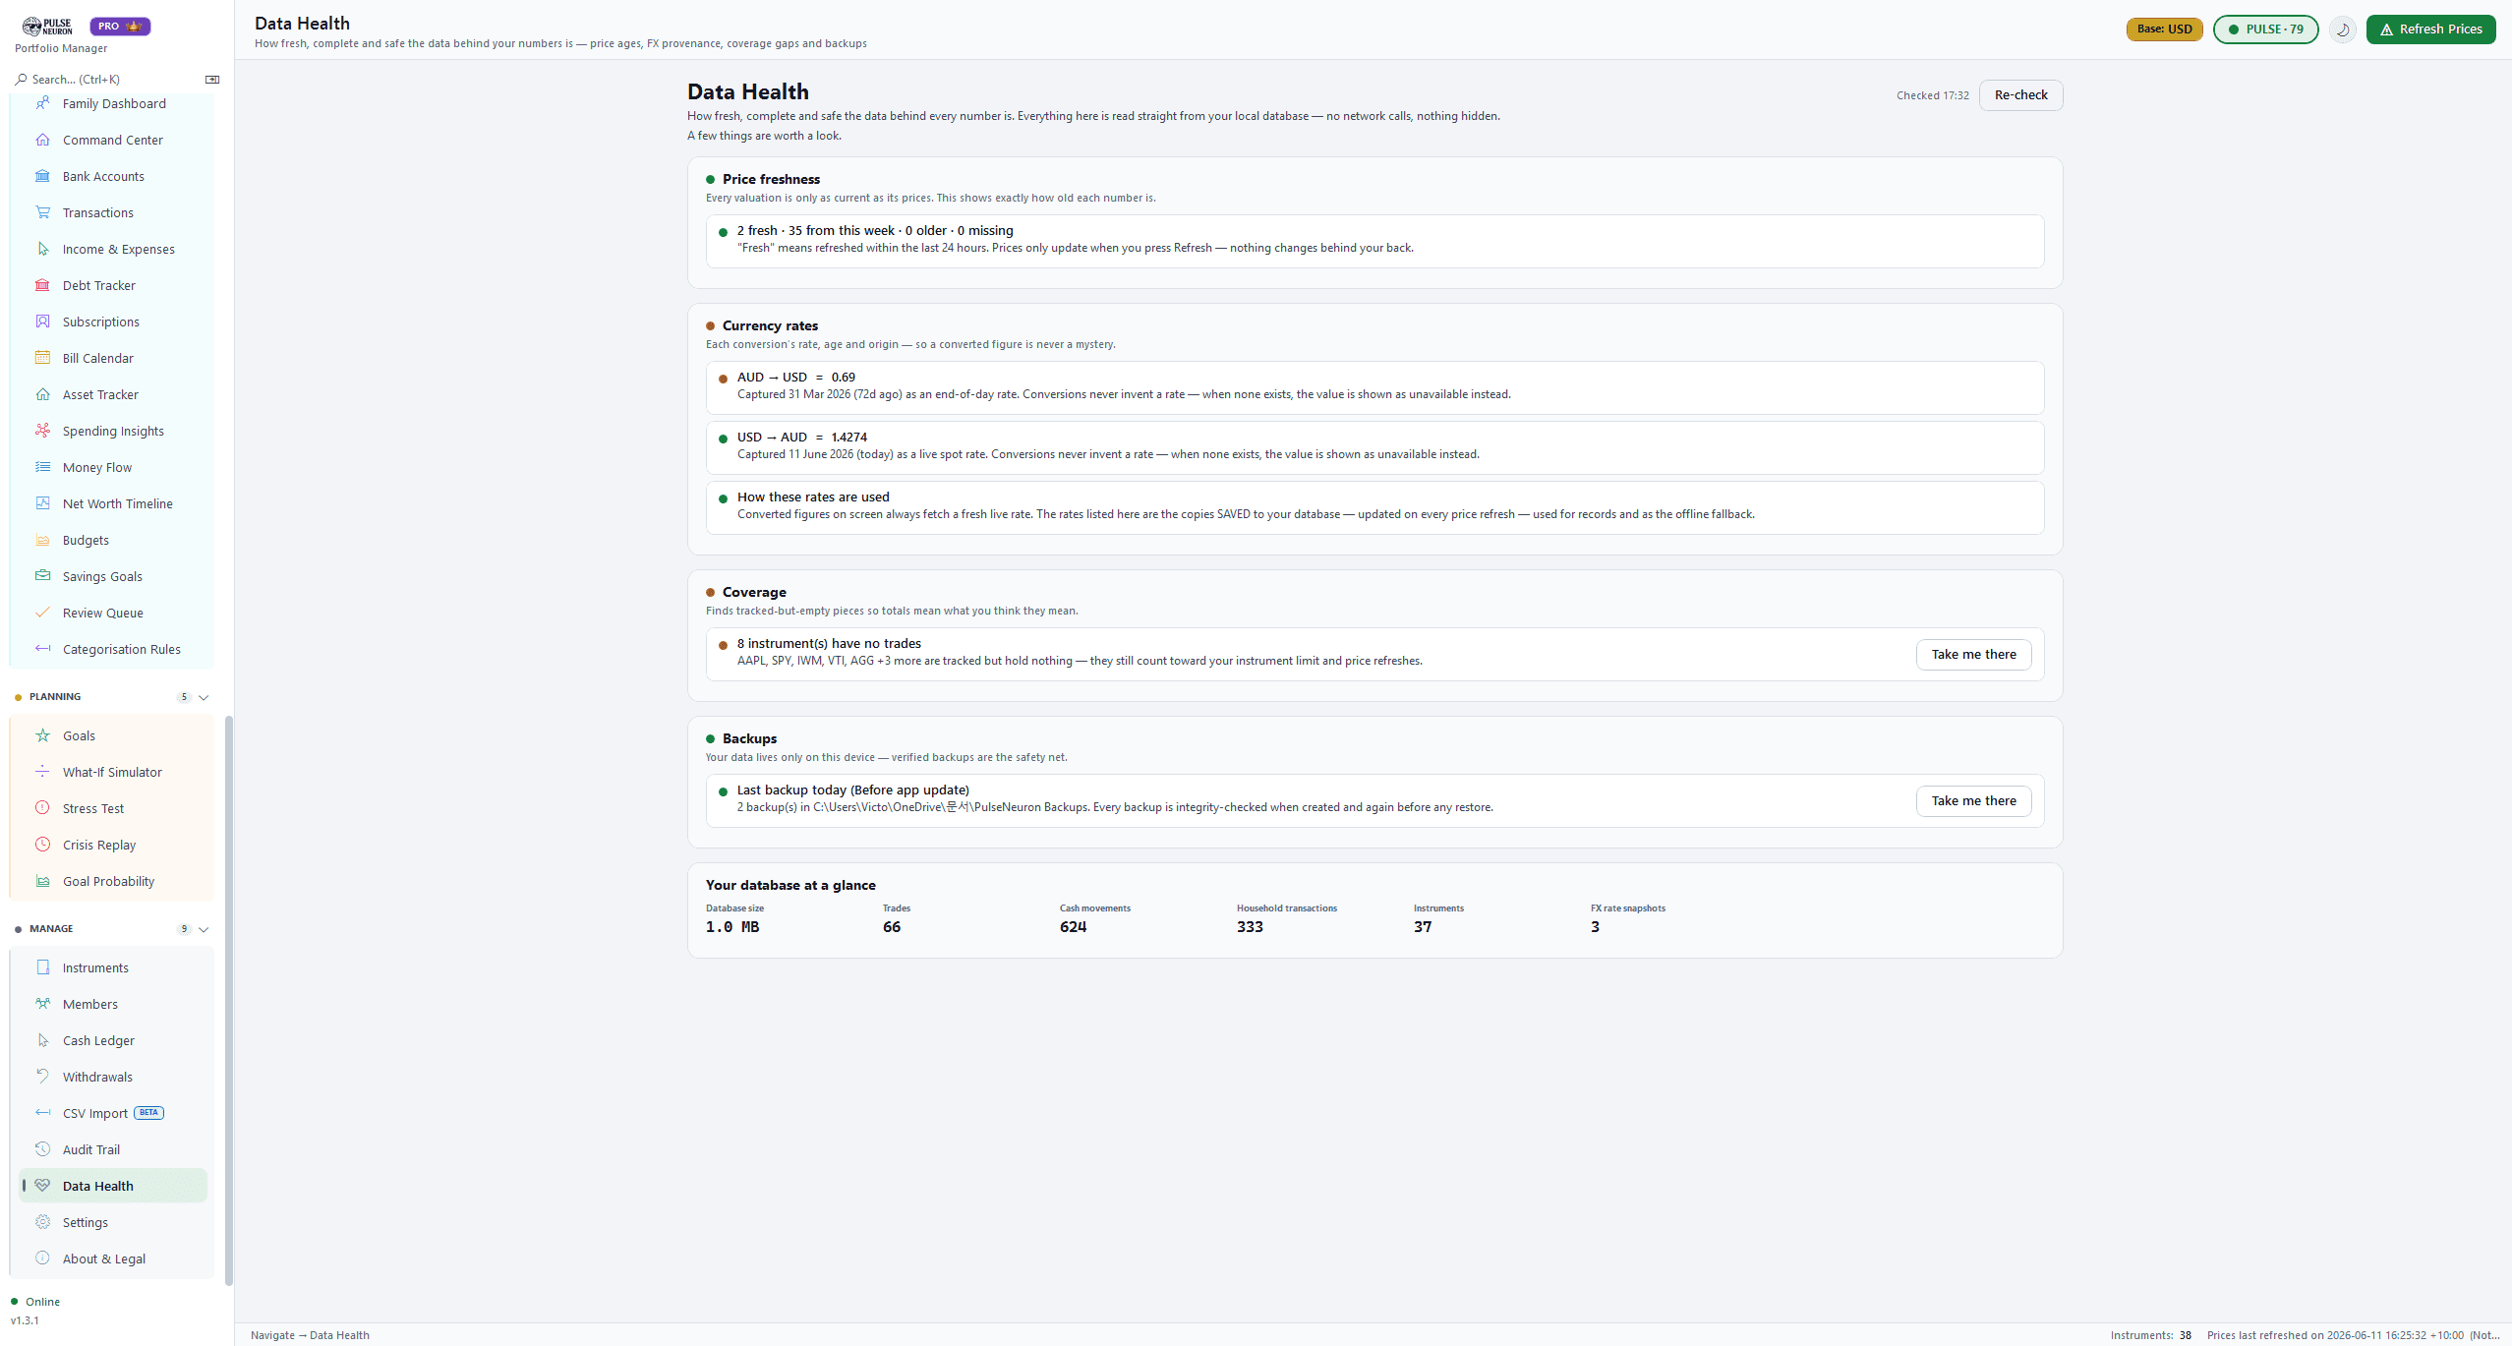This screenshot has height=1346, width=2512.
Task: Click the USD → AUD = 1.4274 rate row
Action: click(x=1374, y=447)
